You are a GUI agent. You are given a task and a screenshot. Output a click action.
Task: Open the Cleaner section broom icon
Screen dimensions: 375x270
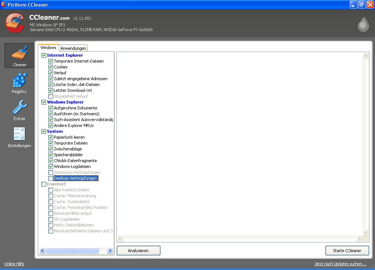click(x=19, y=53)
